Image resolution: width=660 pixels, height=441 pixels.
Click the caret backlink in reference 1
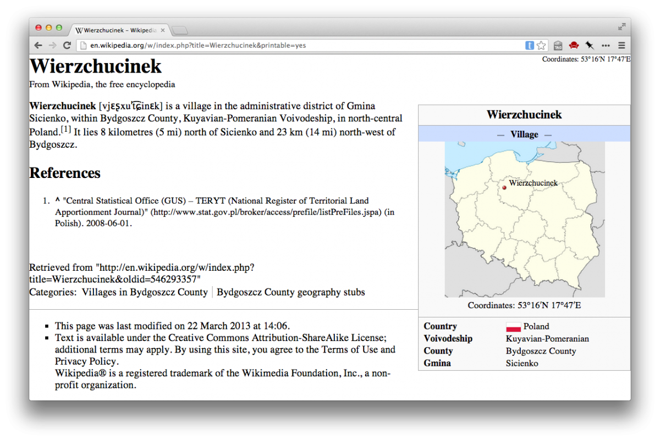(58, 200)
